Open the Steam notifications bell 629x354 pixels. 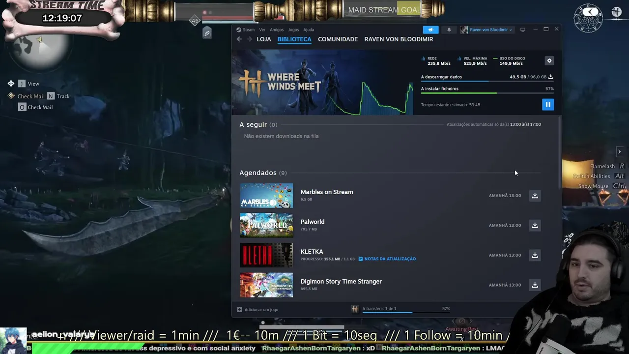449,29
